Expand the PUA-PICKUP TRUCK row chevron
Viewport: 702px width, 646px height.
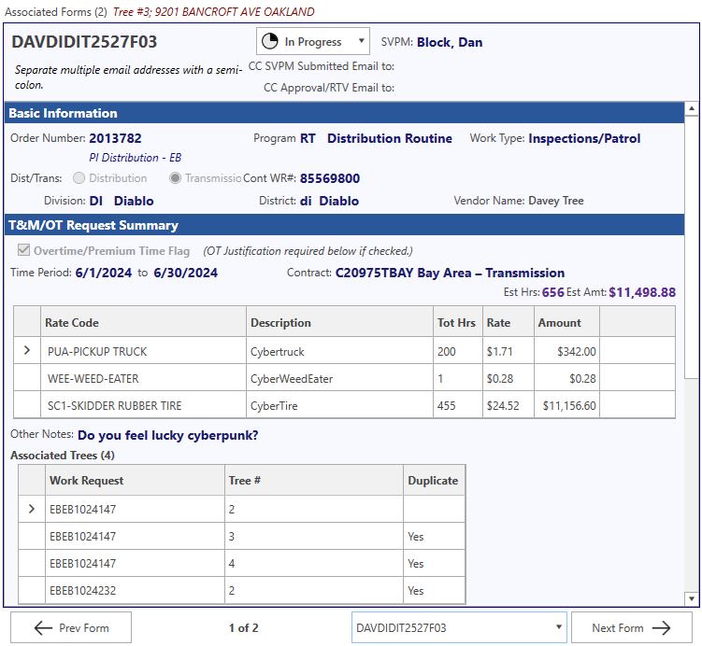point(26,352)
